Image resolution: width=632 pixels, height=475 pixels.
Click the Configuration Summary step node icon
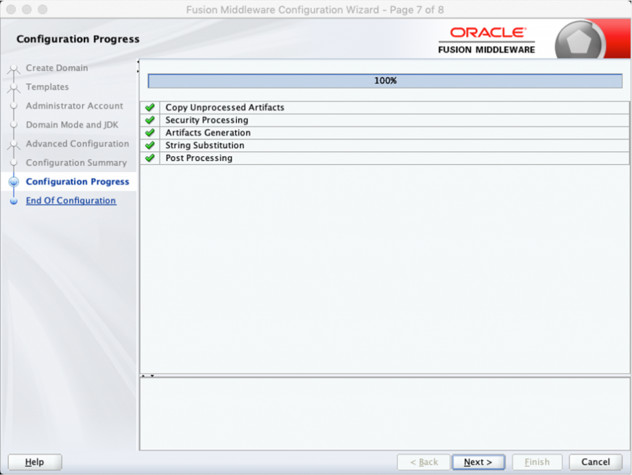click(x=14, y=163)
